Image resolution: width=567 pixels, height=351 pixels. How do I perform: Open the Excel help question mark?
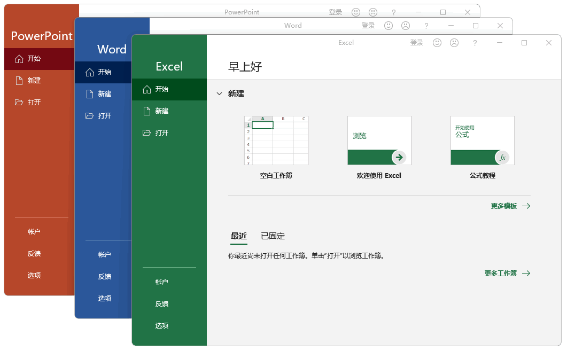(x=475, y=43)
